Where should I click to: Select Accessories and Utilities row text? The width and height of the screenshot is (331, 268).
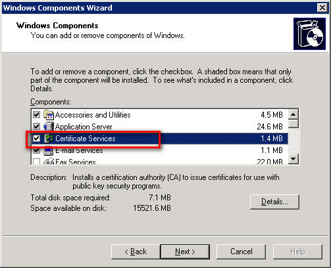tap(93, 115)
